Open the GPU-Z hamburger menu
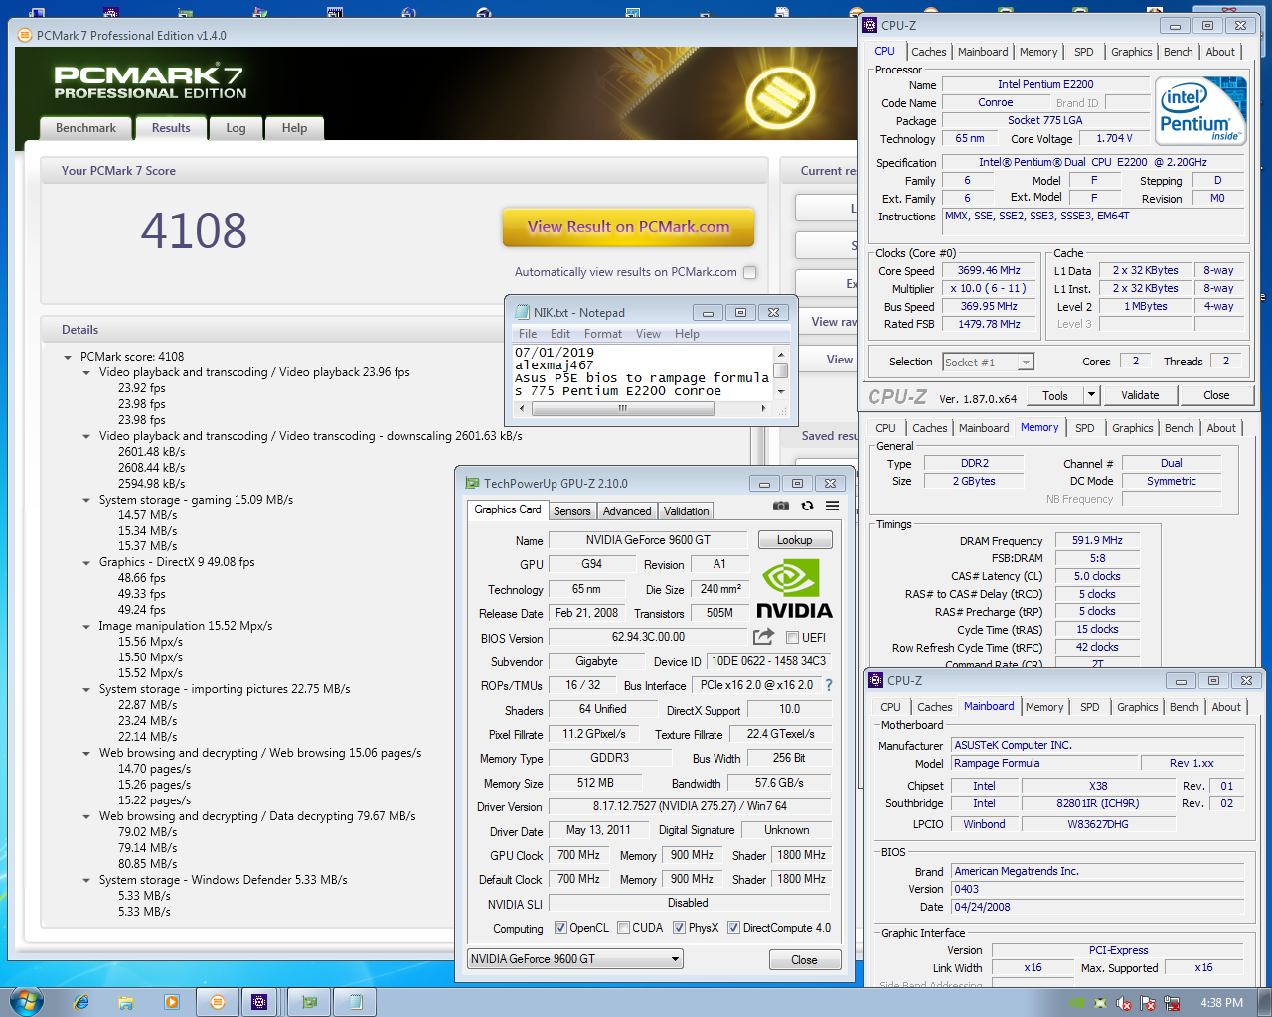 point(832,506)
